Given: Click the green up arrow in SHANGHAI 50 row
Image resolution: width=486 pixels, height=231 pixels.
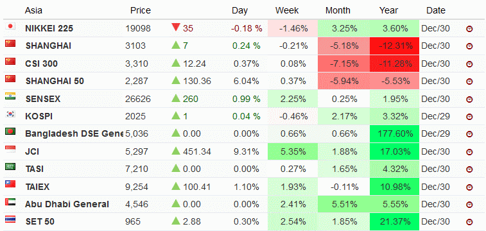Looking at the screenshot, I should click(x=176, y=80).
